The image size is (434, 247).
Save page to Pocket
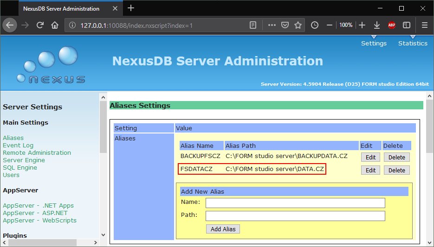pyautogui.click(x=285, y=25)
